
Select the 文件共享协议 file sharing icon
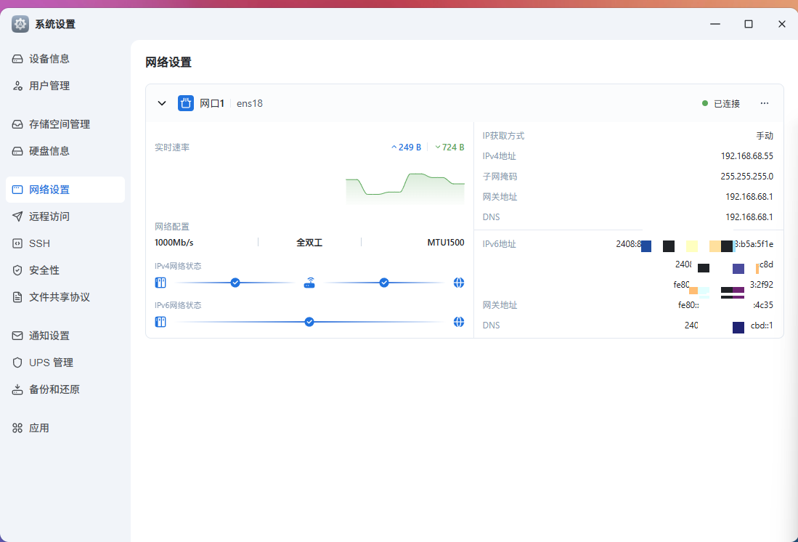click(x=17, y=296)
